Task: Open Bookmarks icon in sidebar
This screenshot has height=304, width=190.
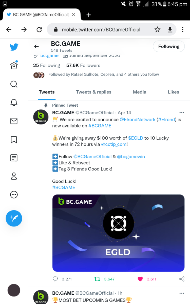Action: (x=14, y=140)
